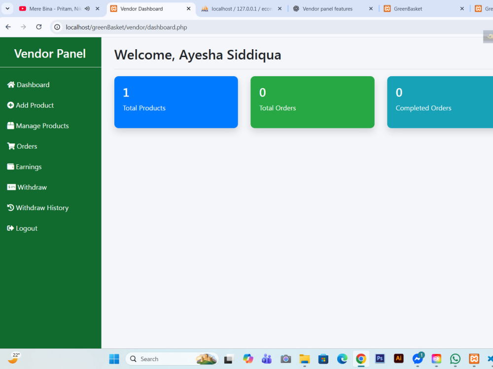Open the Orders link text

[x=27, y=146]
